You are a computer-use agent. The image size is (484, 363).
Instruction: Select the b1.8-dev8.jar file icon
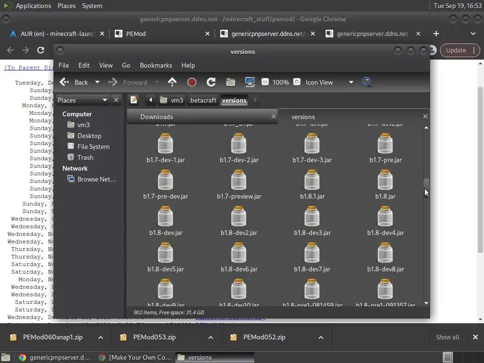click(385, 253)
